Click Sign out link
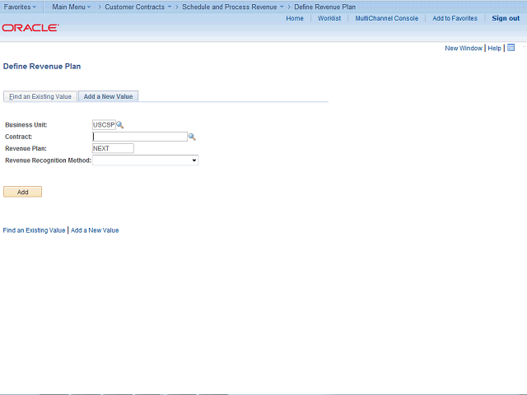The width and height of the screenshot is (527, 395). (506, 18)
